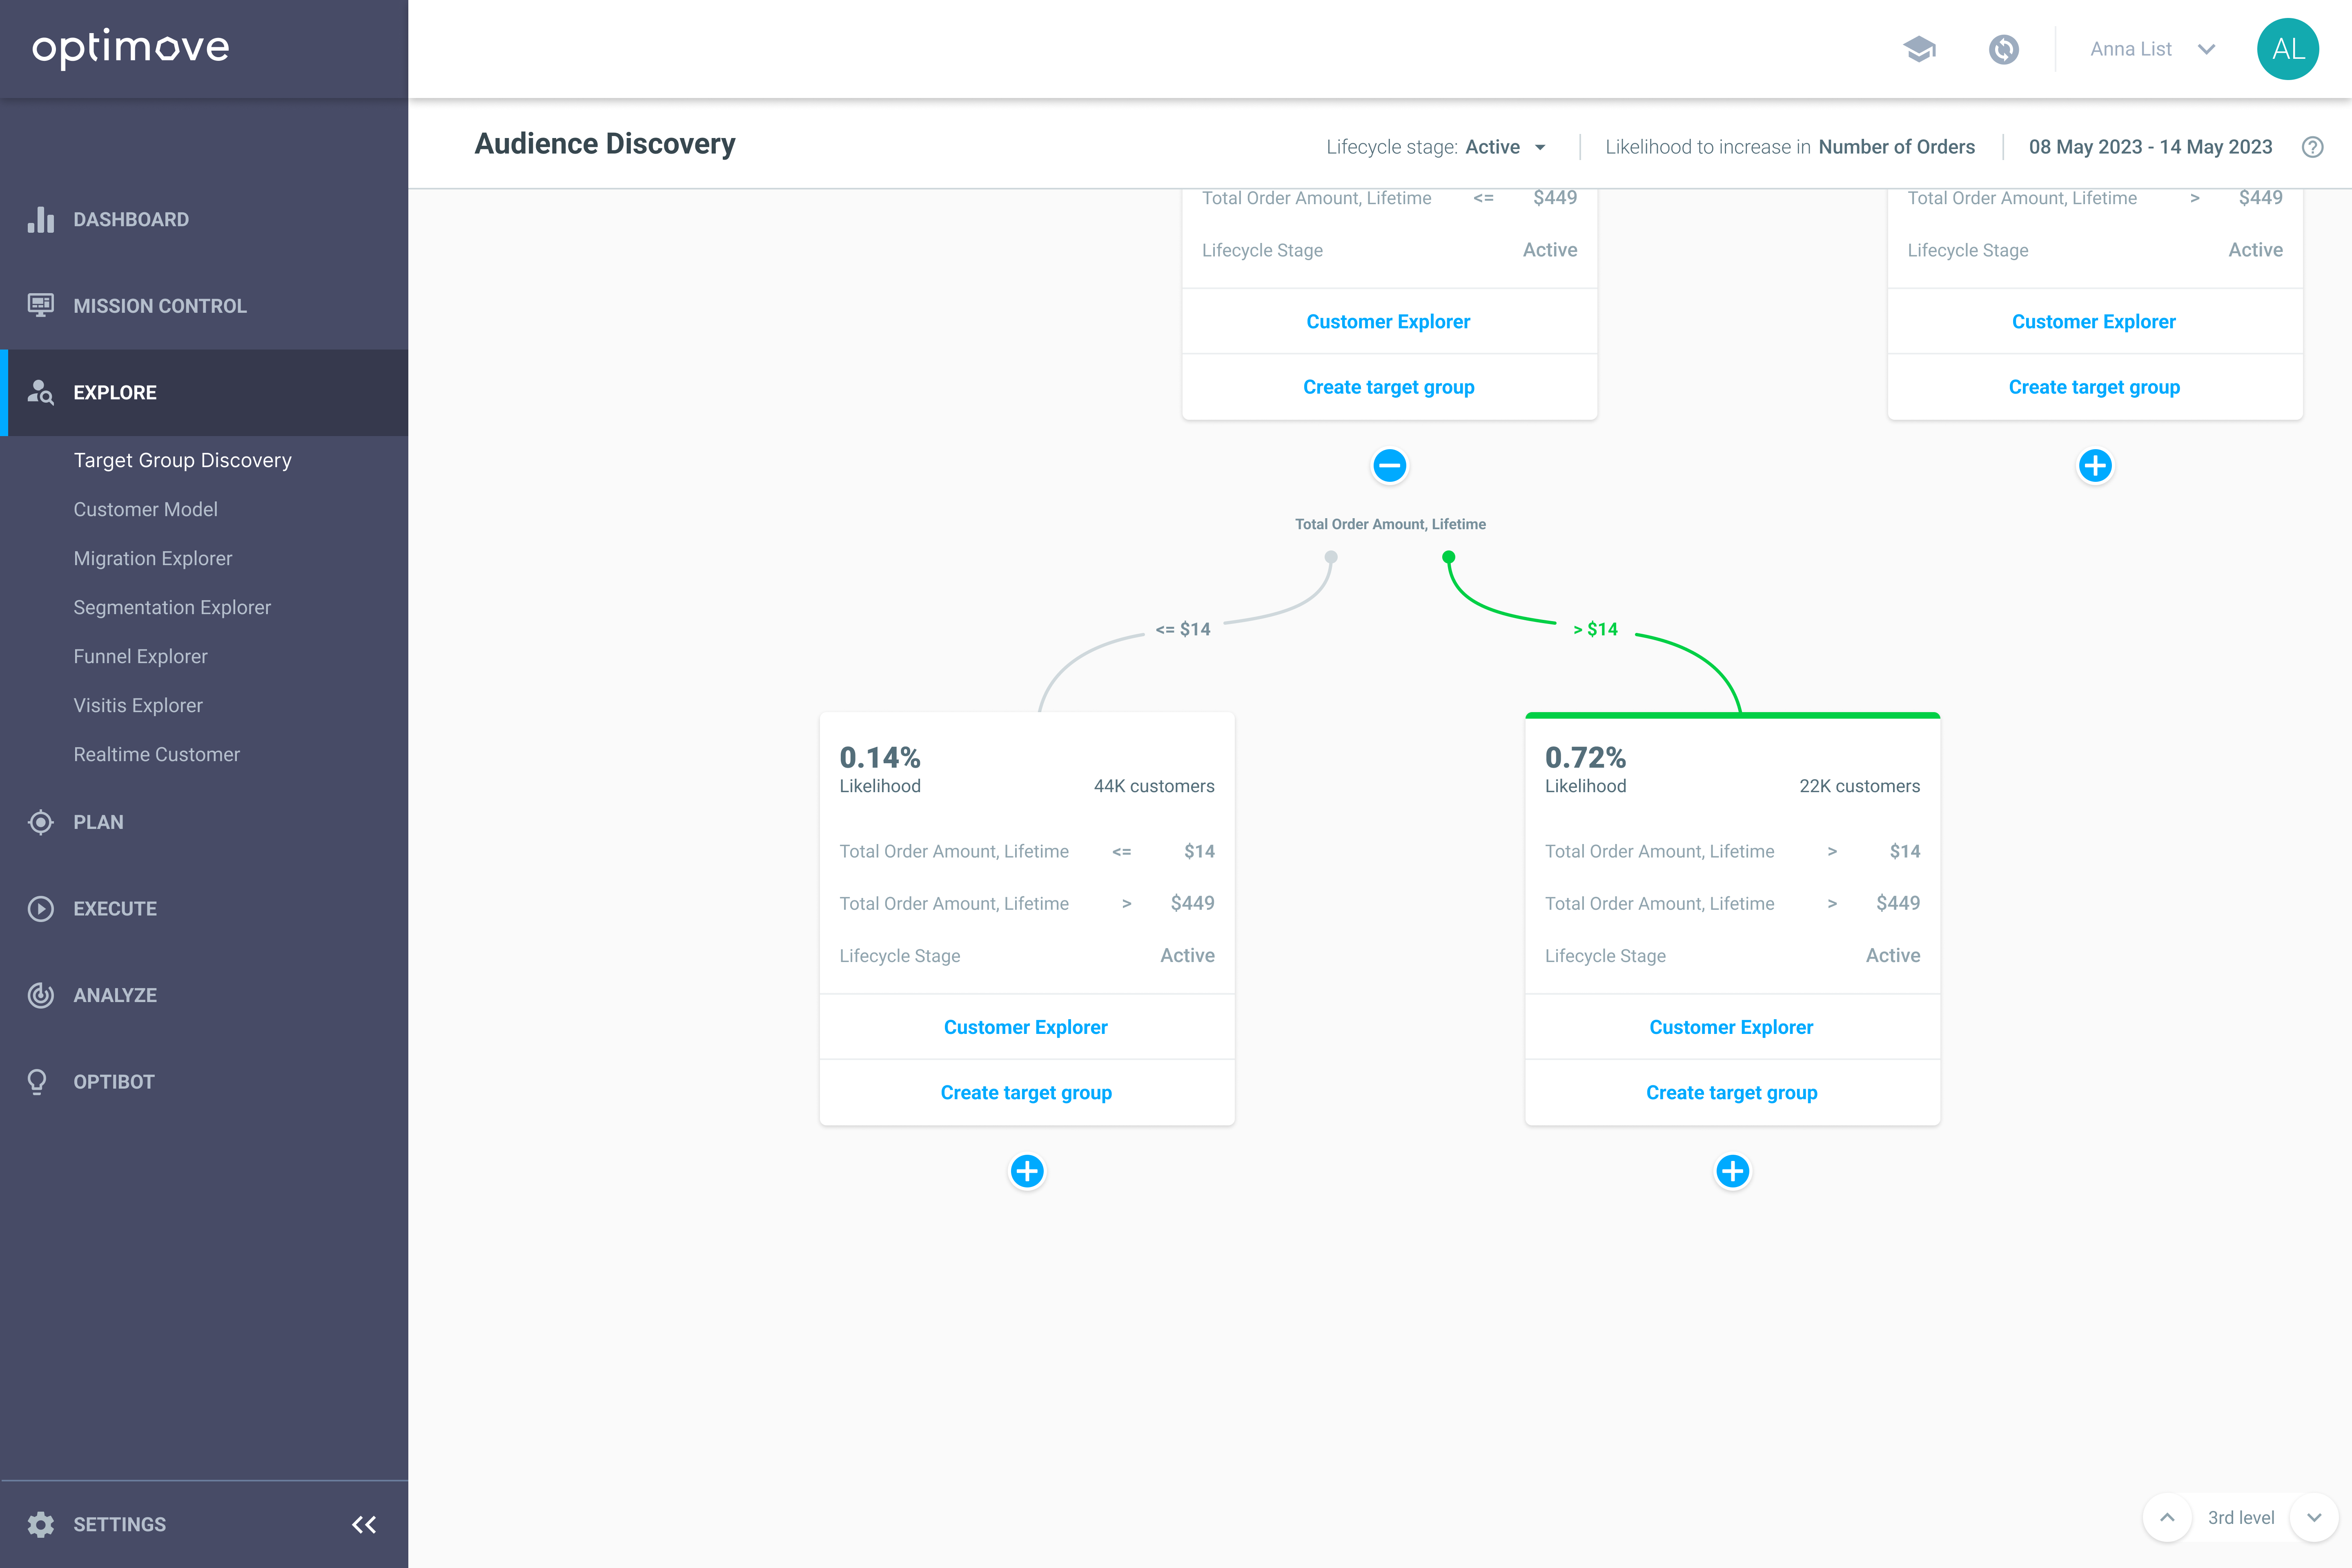
Task: Select Customer Model in Explore submenu
Action: (x=145, y=509)
